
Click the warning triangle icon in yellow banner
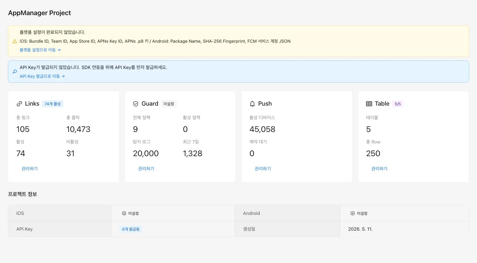[15, 41]
